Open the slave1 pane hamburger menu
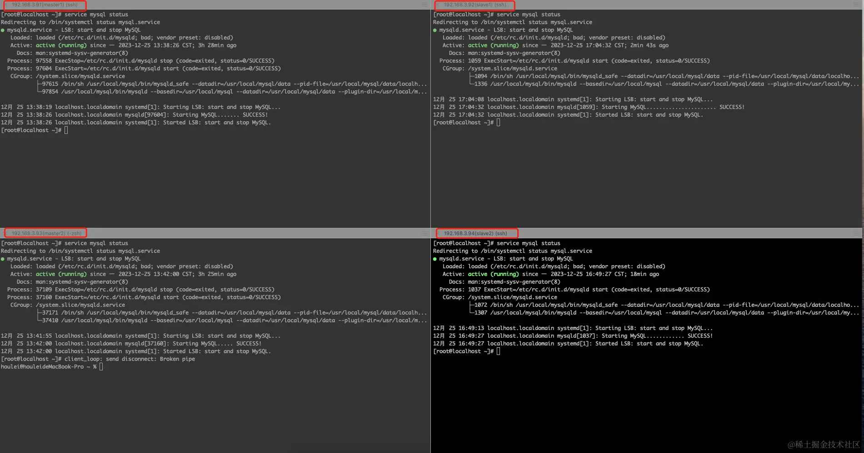 856,5
